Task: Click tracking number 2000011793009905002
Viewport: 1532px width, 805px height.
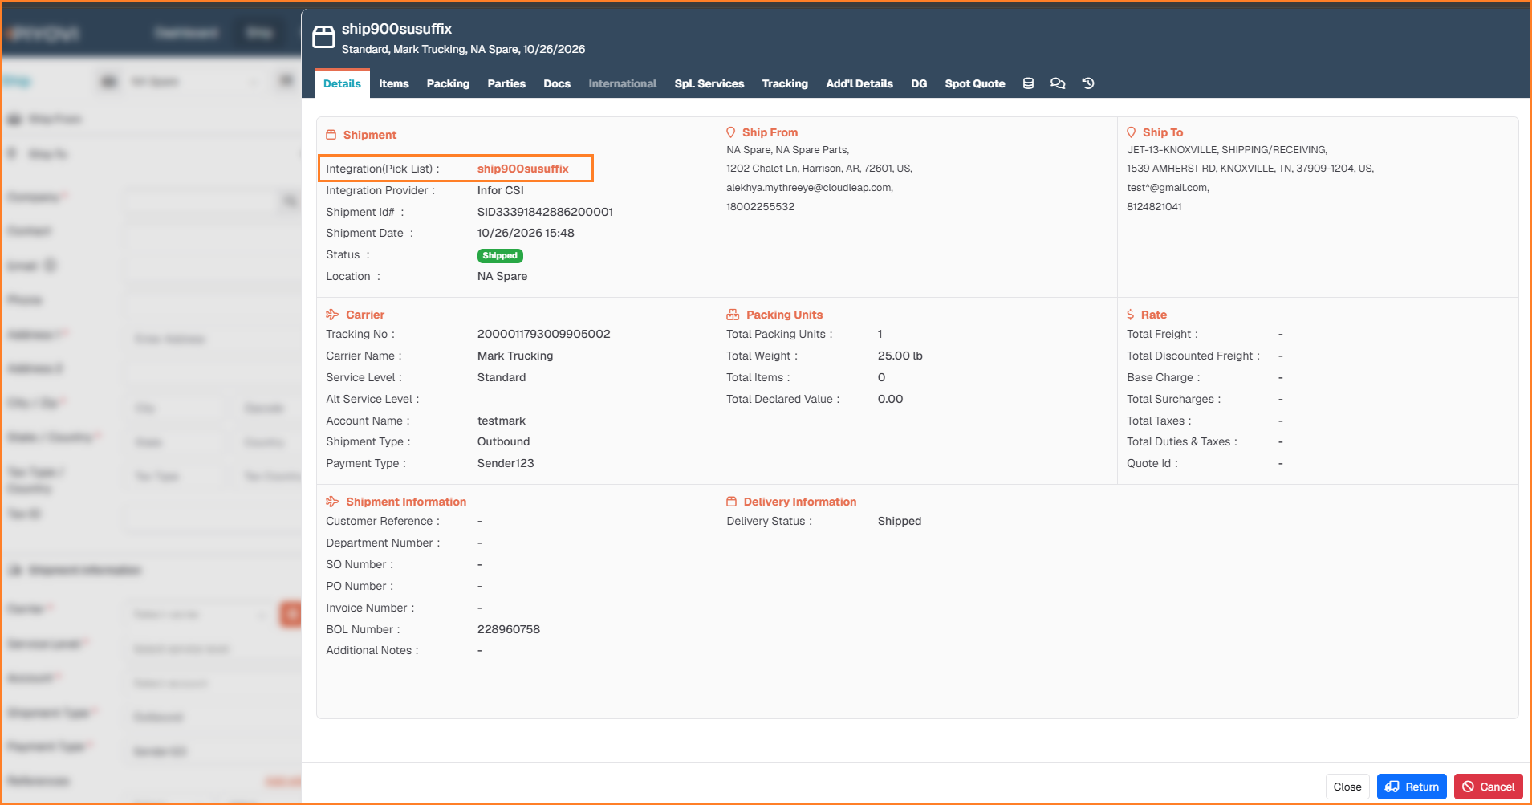Action: [x=543, y=334]
